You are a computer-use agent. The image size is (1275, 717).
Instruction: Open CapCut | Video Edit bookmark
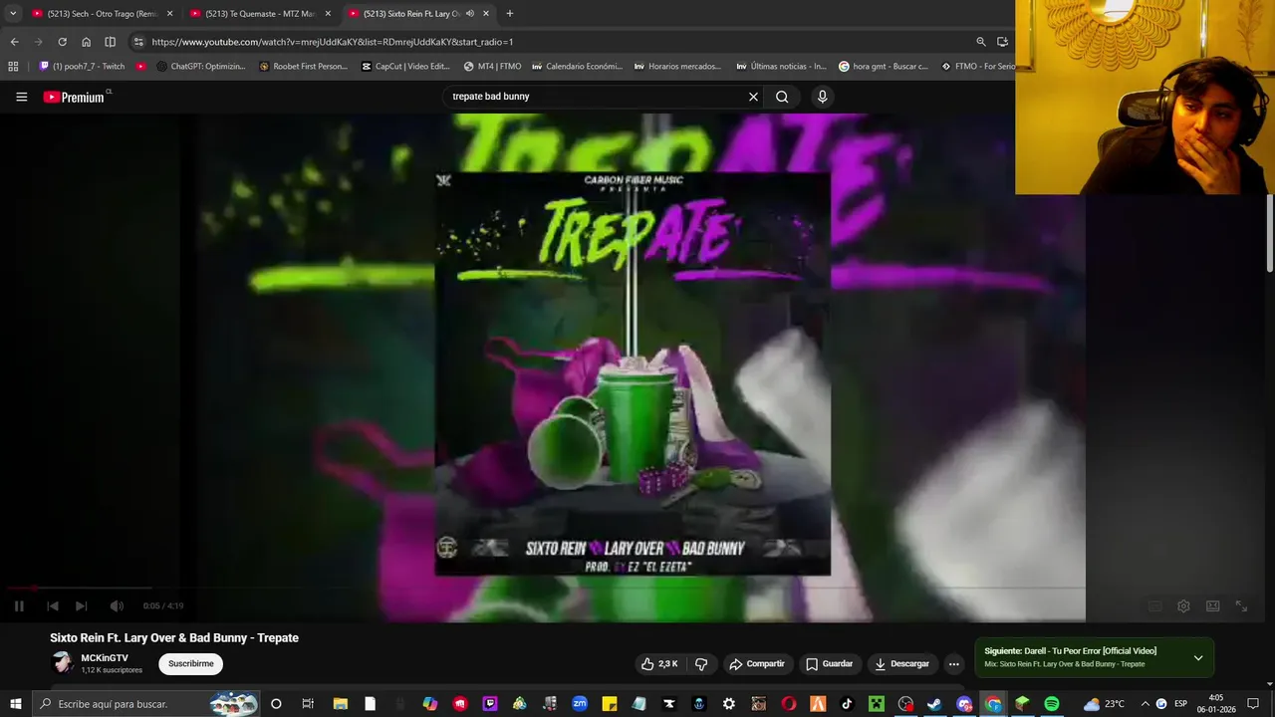[405, 67]
